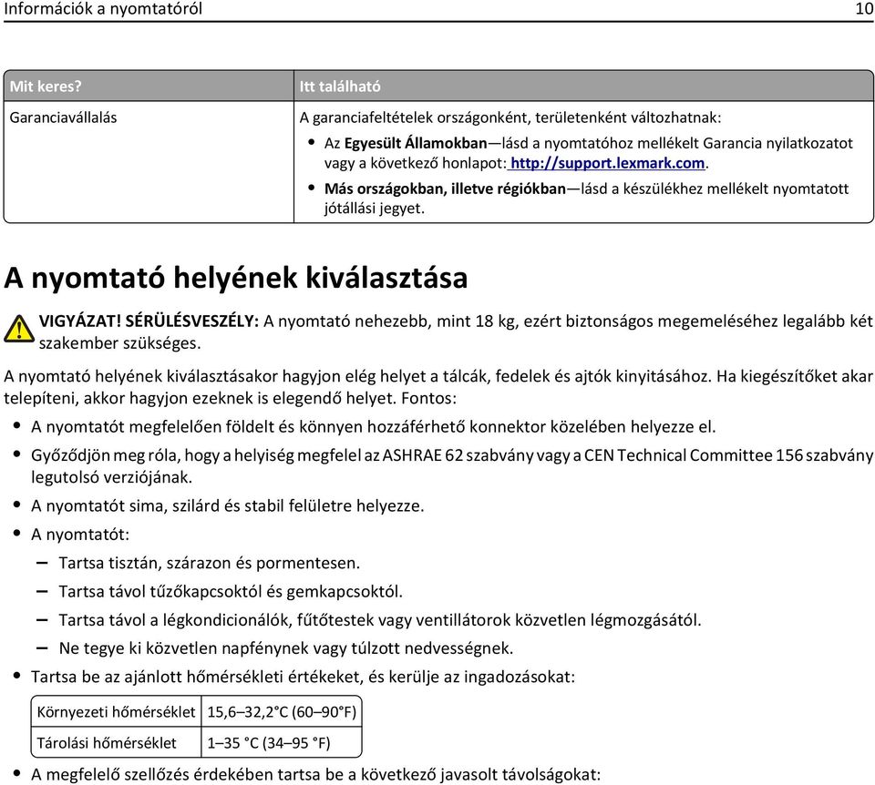Viewport: 875px width, 785px height.
Task: Select the 'Tárolási hőmérséklet' cell
Action: click(x=116, y=742)
